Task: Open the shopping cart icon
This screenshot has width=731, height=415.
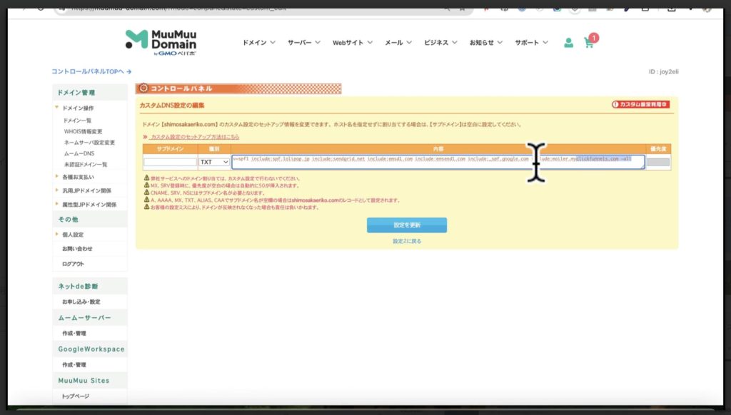Action: pos(589,42)
